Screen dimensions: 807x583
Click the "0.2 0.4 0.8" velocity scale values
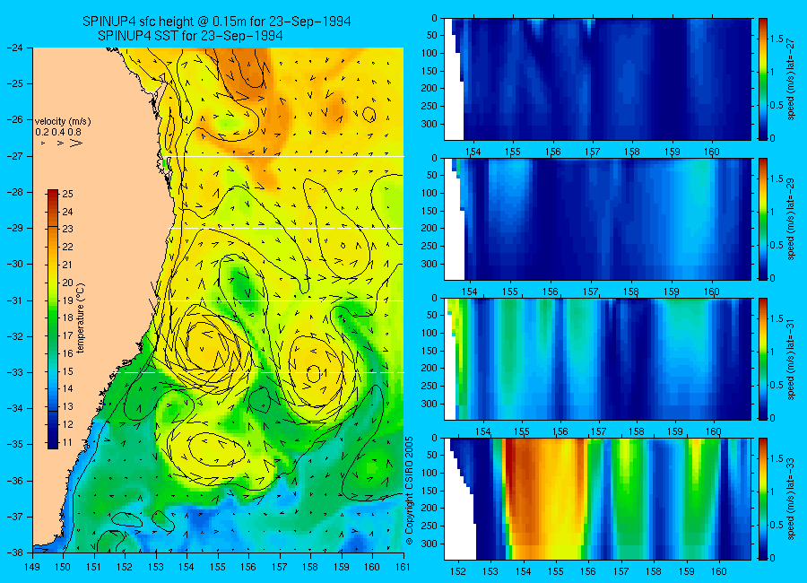[x=58, y=133]
